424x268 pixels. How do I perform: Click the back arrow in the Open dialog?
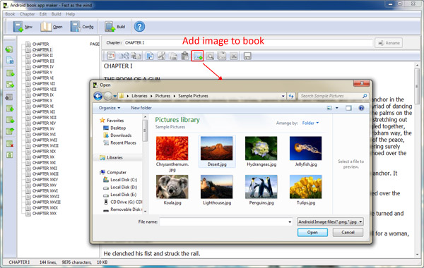(98, 96)
